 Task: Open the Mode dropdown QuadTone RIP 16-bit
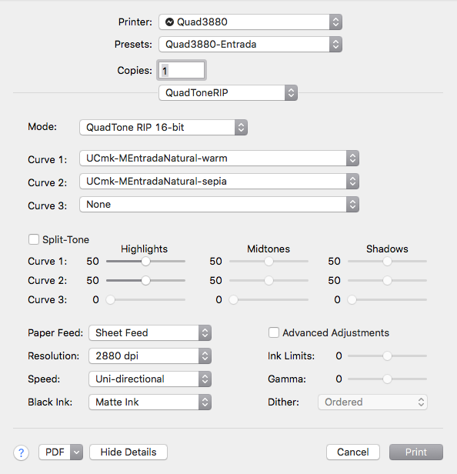(164, 127)
